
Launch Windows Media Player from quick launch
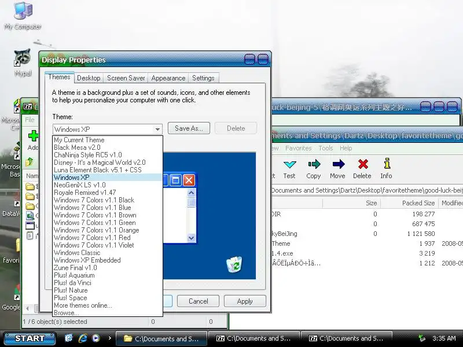pos(96,338)
